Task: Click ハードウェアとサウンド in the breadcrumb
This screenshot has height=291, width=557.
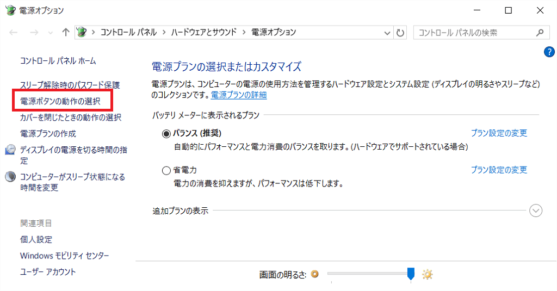Action: click(203, 32)
